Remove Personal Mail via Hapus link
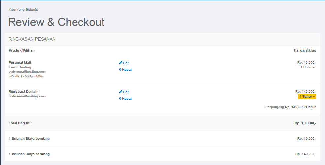 click(x=125, y=69)
